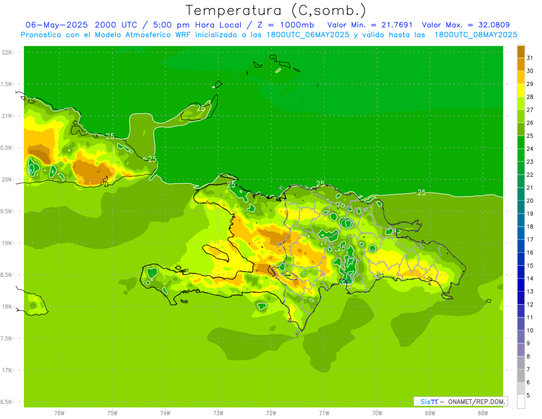Screen dimensions: 542x419
Task: Pick the legend swatch between 24 and 25
Action: pos(521,142)
